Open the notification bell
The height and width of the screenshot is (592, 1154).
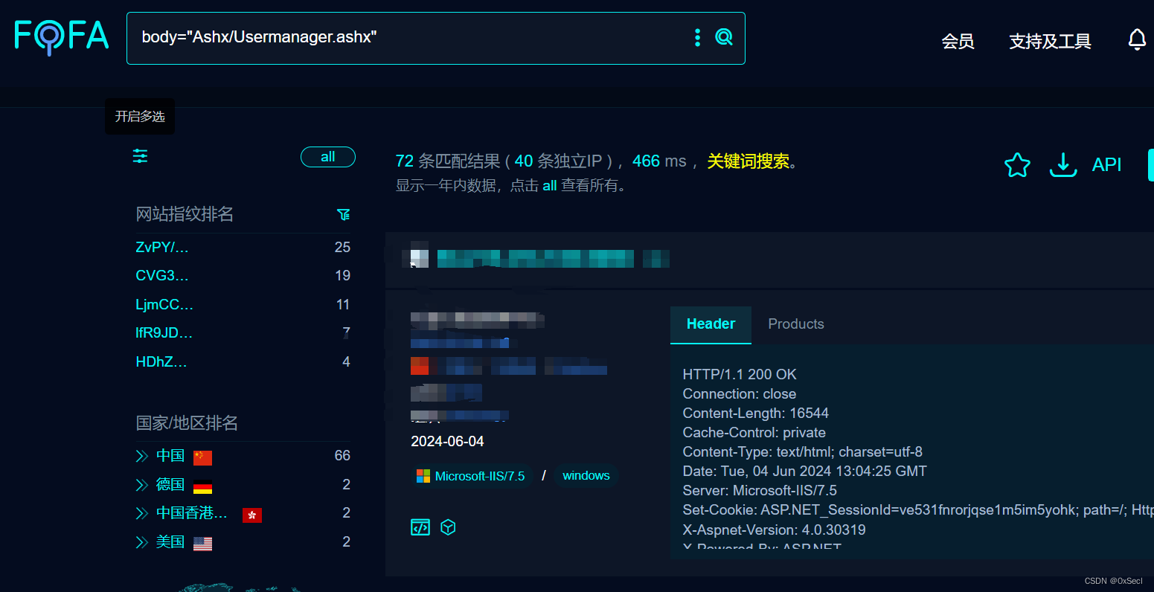click(x=1136, y=39)
